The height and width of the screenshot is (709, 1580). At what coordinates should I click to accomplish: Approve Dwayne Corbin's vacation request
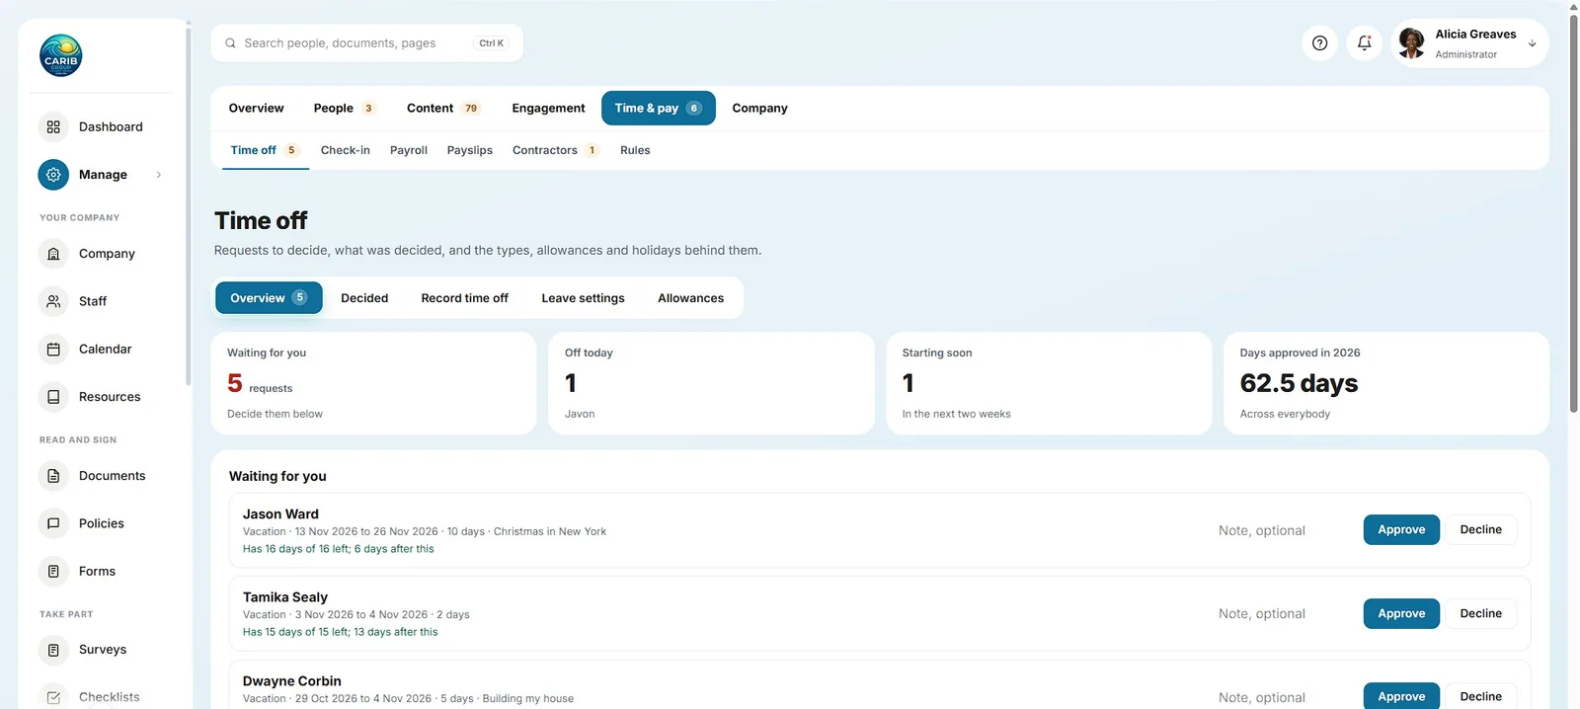click(1401, 696)
